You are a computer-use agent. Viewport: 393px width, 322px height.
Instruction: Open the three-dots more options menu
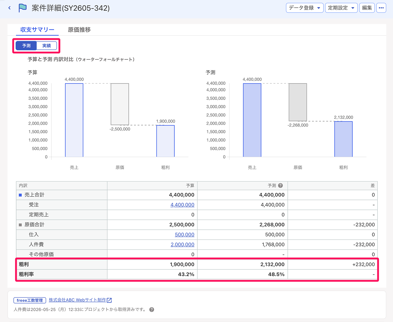[381, 8]
